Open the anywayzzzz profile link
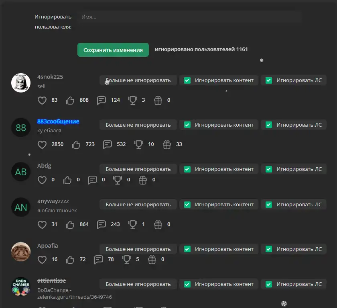Screen dimensions: 337x308 tap(53, 201)
